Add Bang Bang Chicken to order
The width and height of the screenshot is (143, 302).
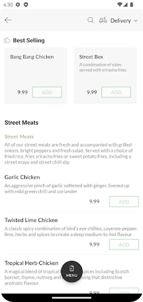tap(47, 92)
